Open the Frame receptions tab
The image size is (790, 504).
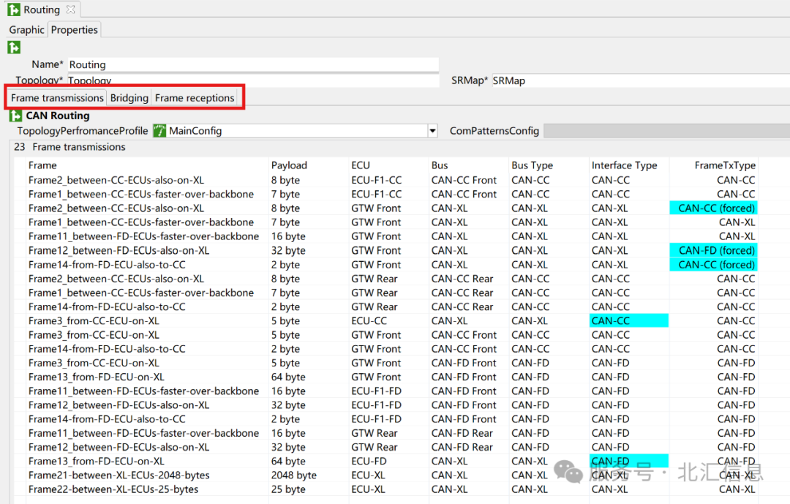(x=195, y=98)
